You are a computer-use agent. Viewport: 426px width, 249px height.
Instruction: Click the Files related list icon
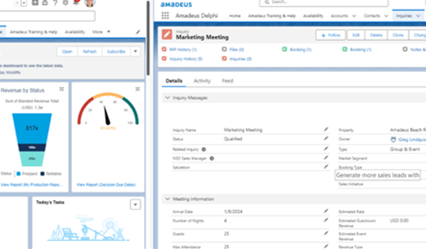tap(224, 49)
